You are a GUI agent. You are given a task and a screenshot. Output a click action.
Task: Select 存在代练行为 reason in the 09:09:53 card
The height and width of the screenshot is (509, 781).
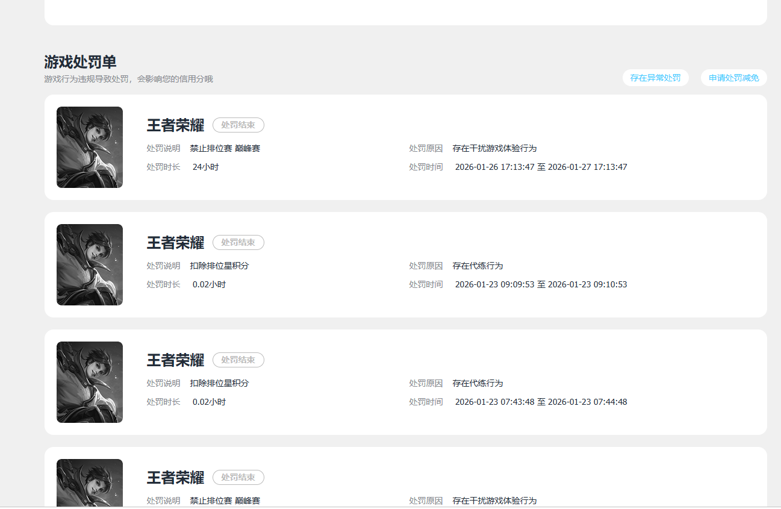click(x=478, y=266)
